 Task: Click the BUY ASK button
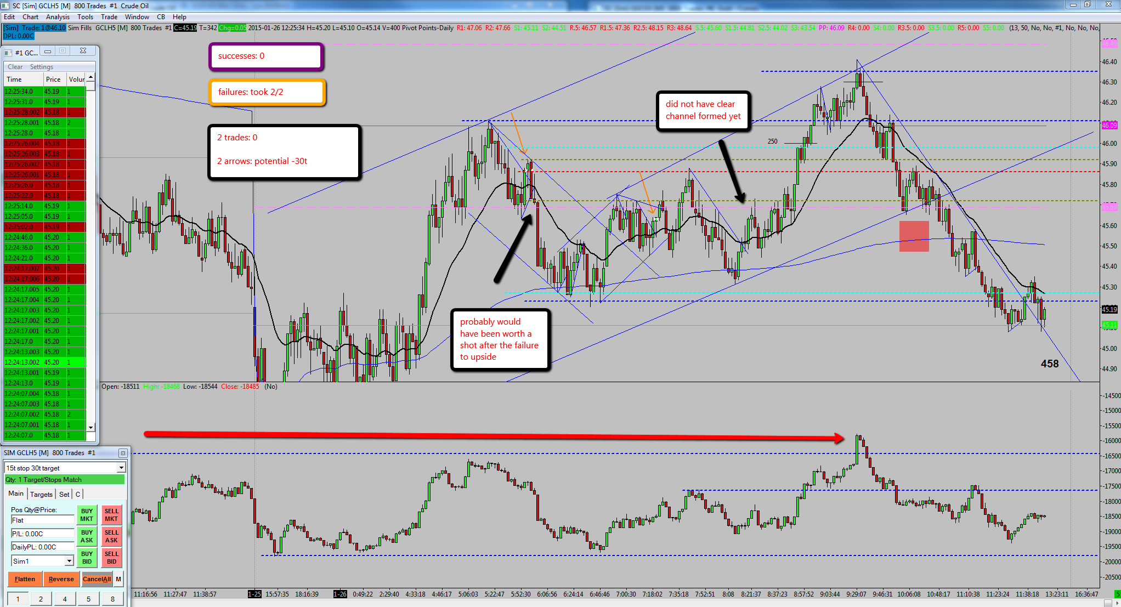pyautogui.click(x=87, y=536)
